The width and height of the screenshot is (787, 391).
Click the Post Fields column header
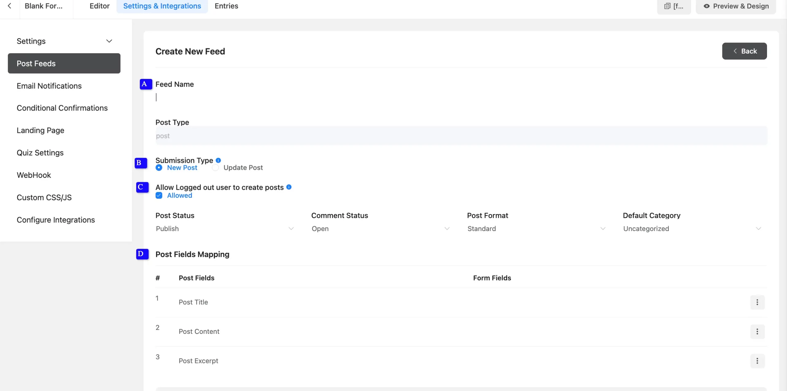[x=196, y=278]
